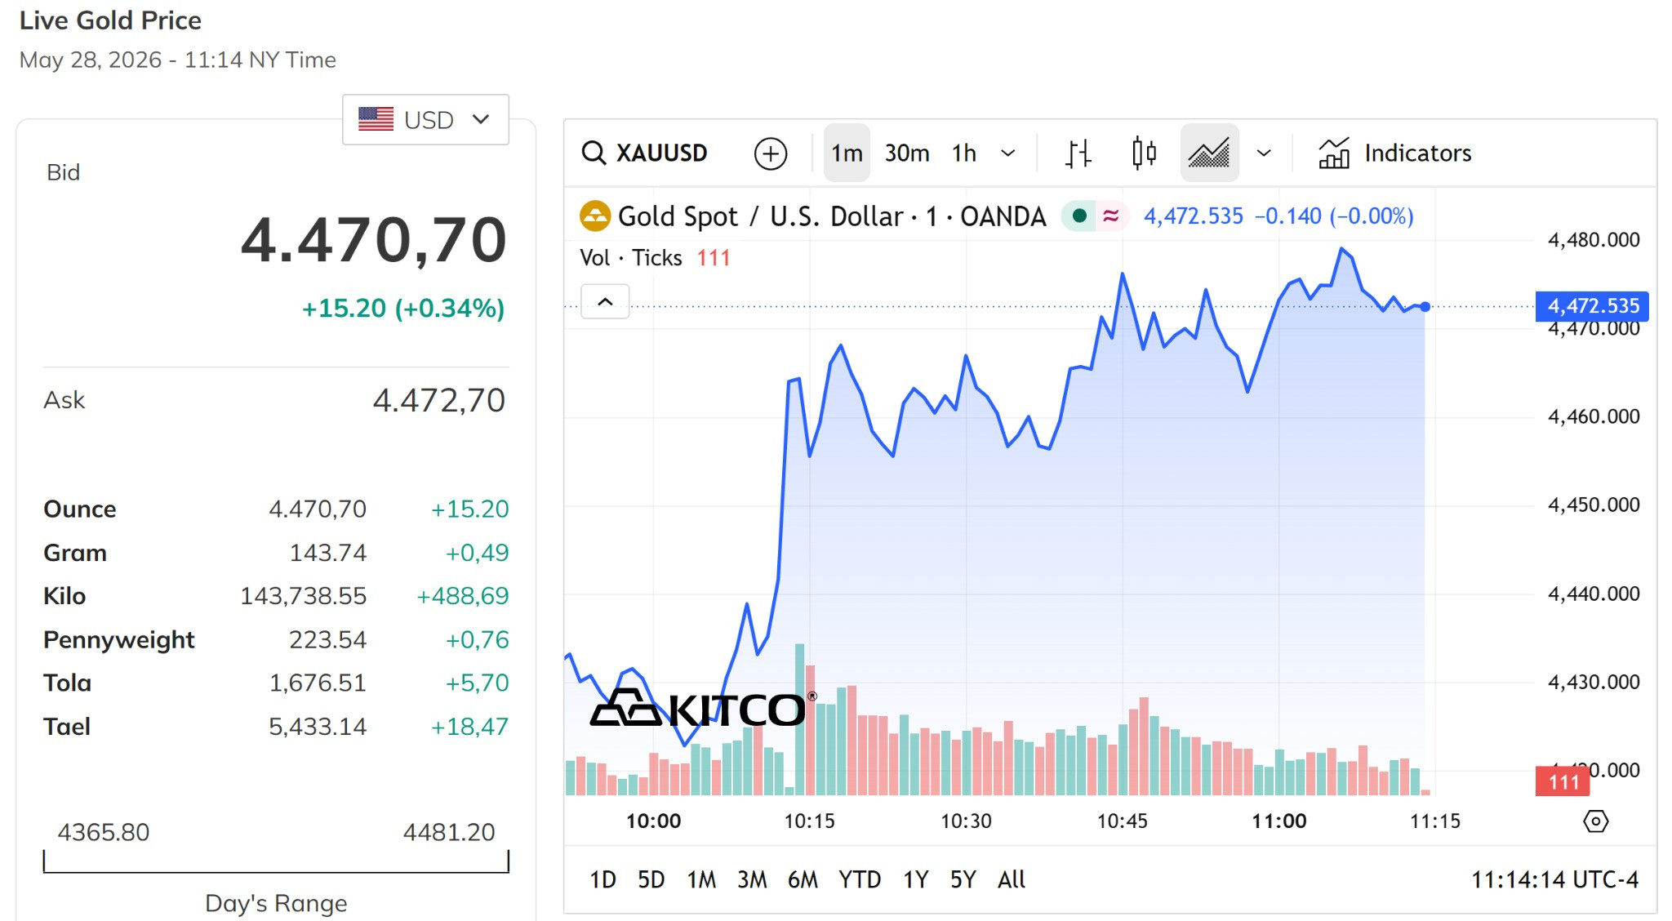Toggle the 1m interval button
Viewport: 1672px width, 921px height.
point(847,153)
